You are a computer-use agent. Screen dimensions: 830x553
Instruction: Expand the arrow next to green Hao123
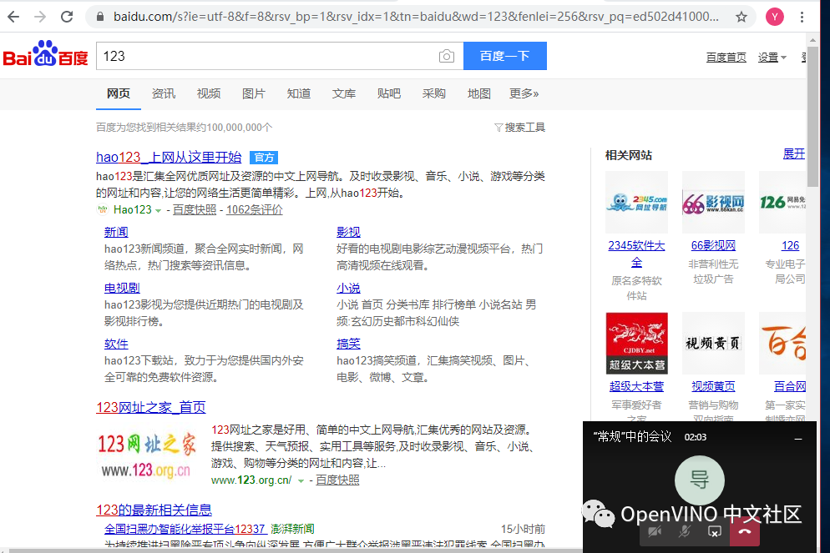coord(158,210)
